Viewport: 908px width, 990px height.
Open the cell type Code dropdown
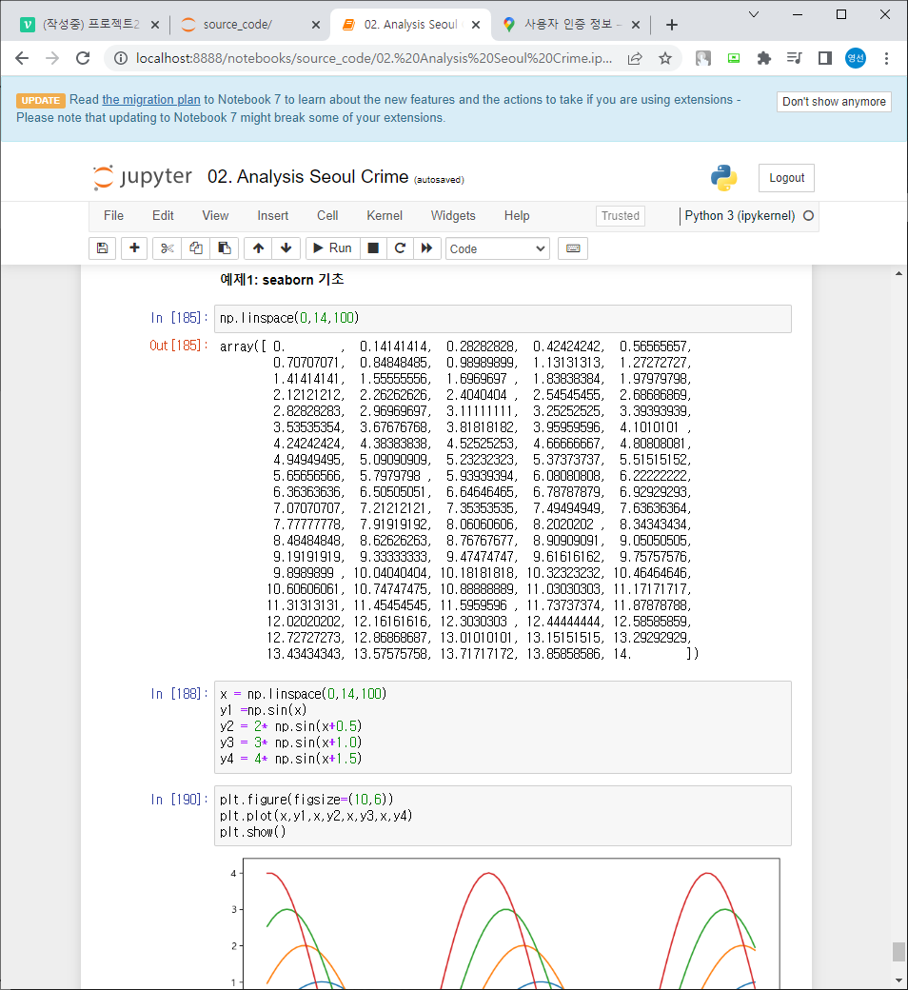[498, 248]
